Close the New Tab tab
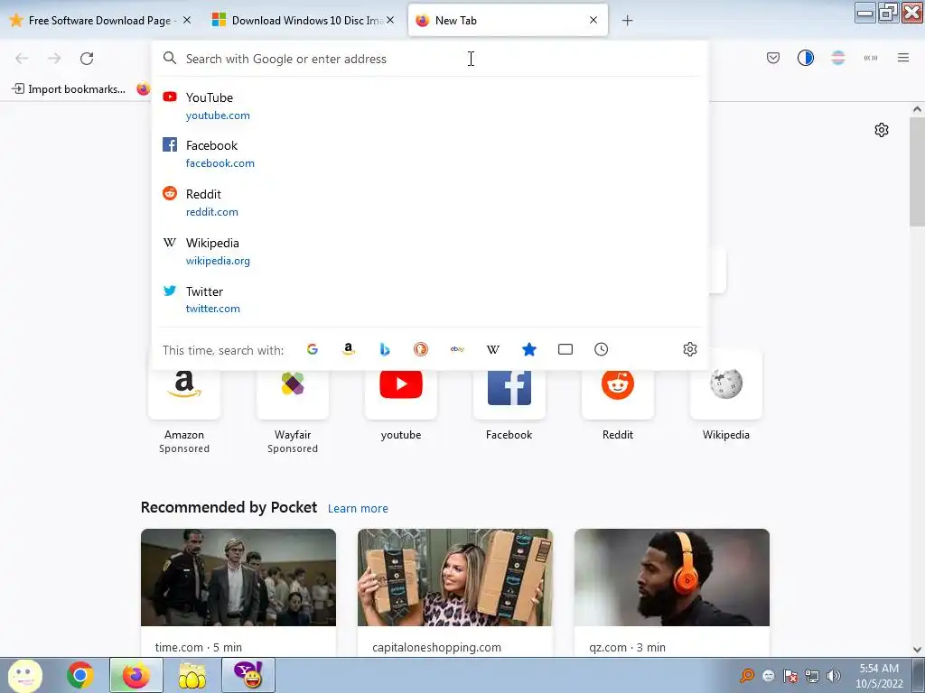Viewport: 925px width, 693px height. (x=593, y=20)
